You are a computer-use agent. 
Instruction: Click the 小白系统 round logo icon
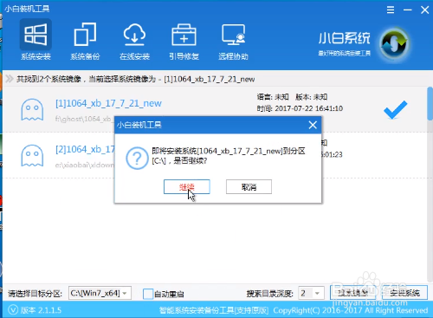point(394,44)
